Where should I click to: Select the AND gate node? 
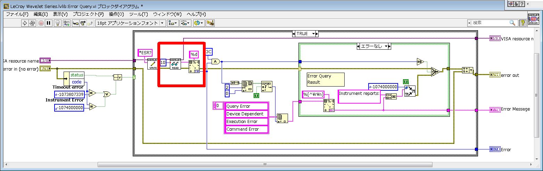pyautogui.click(x=215, y=62)
